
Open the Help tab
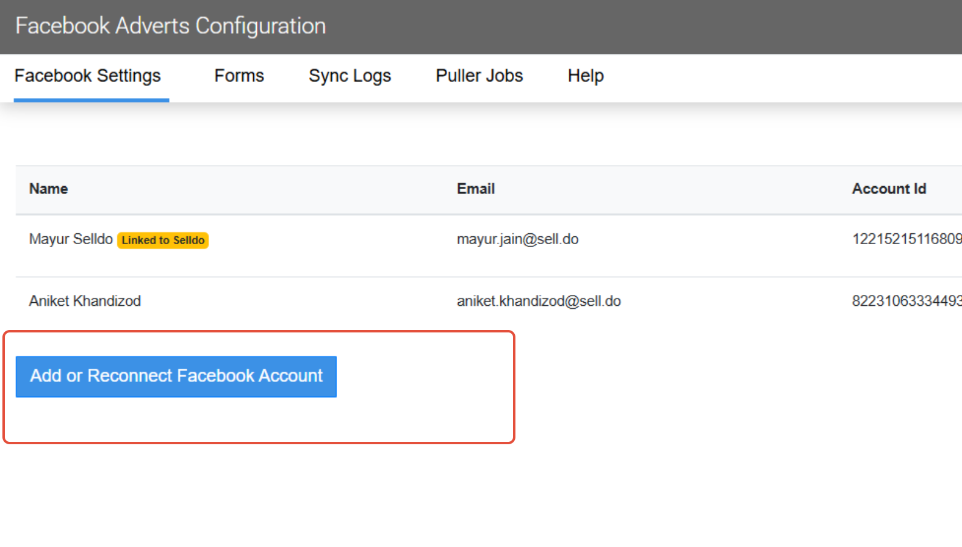pyautogui.click(x=586, y=76)
